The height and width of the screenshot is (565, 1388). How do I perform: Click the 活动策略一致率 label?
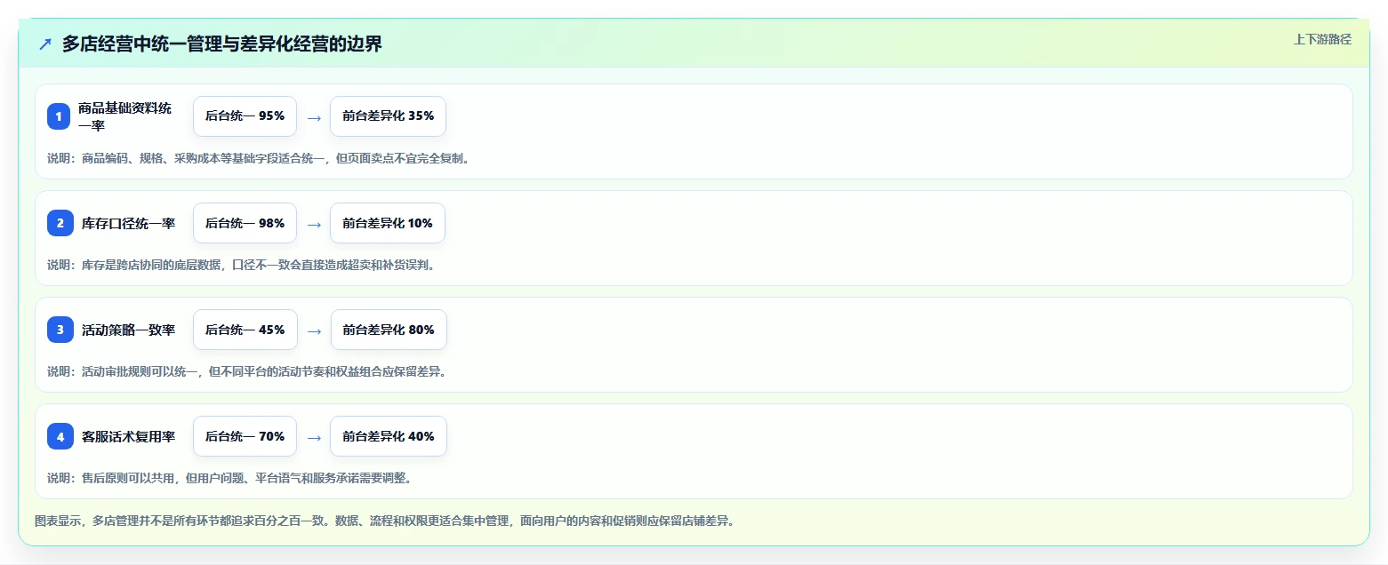click(128, 330)
